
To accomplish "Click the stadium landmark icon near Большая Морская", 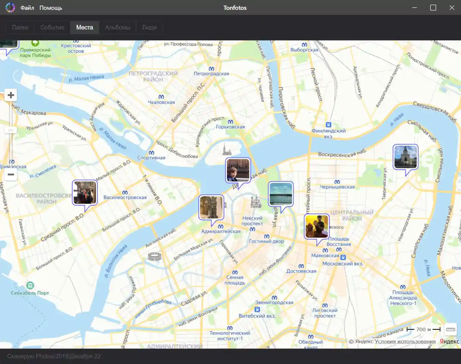I will [155, 256].
